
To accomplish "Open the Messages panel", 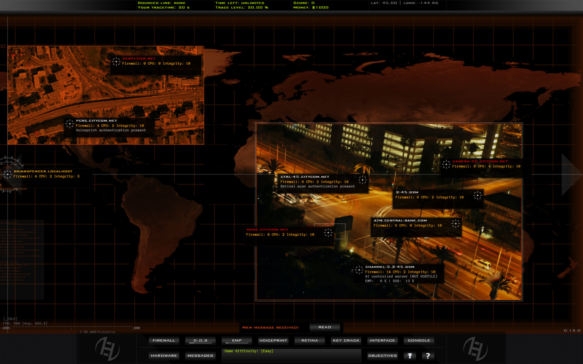I will (200, 356).
